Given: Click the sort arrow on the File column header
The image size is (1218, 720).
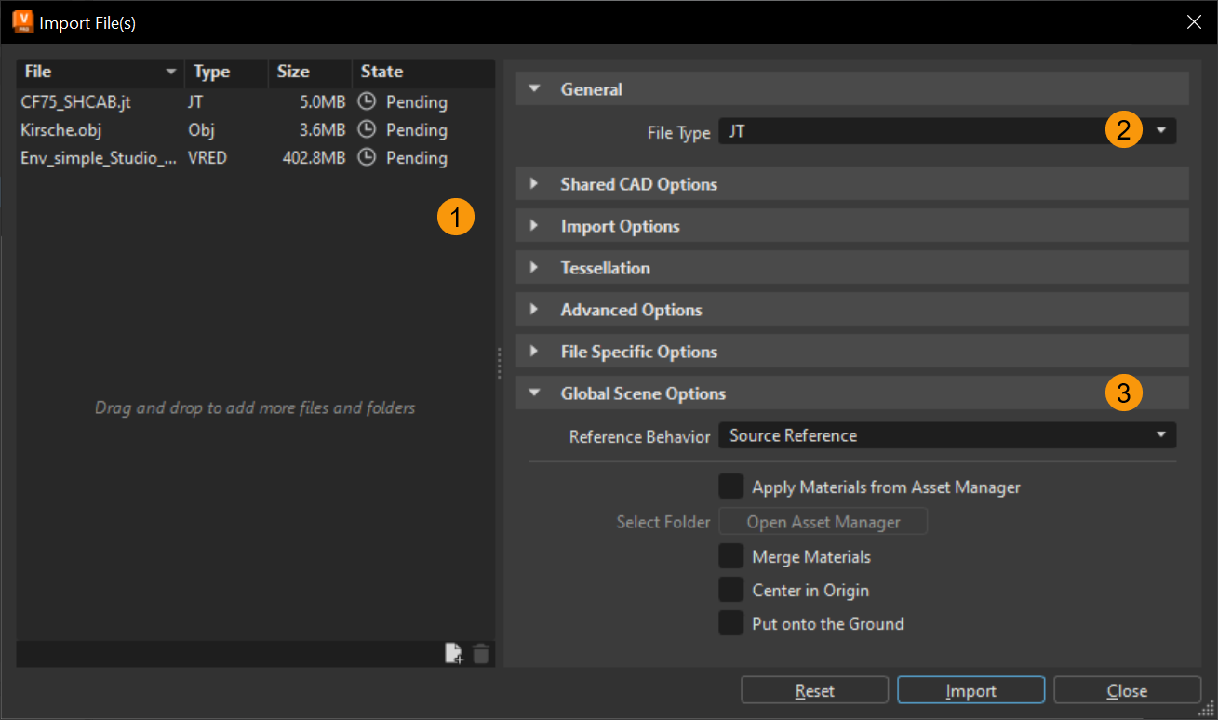Looking at the screenshot, I should click(170, 71).
